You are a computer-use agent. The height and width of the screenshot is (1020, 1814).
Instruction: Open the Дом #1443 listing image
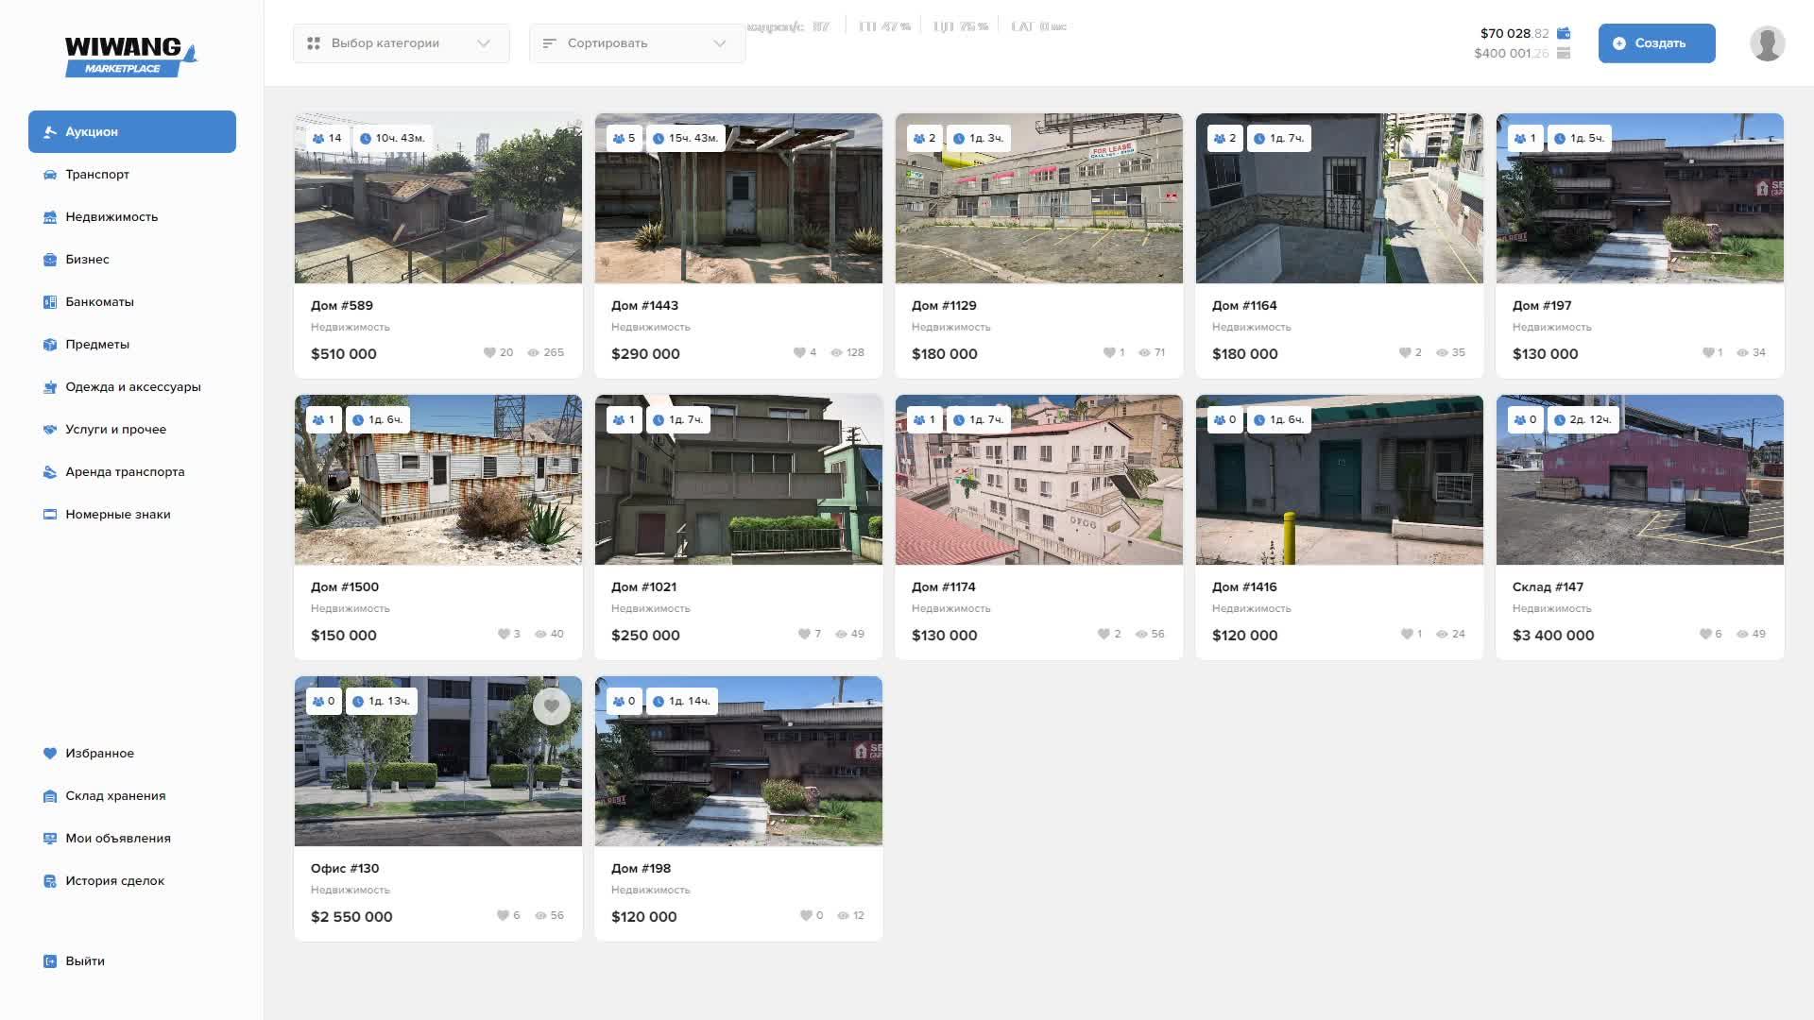tap(738, 198)
